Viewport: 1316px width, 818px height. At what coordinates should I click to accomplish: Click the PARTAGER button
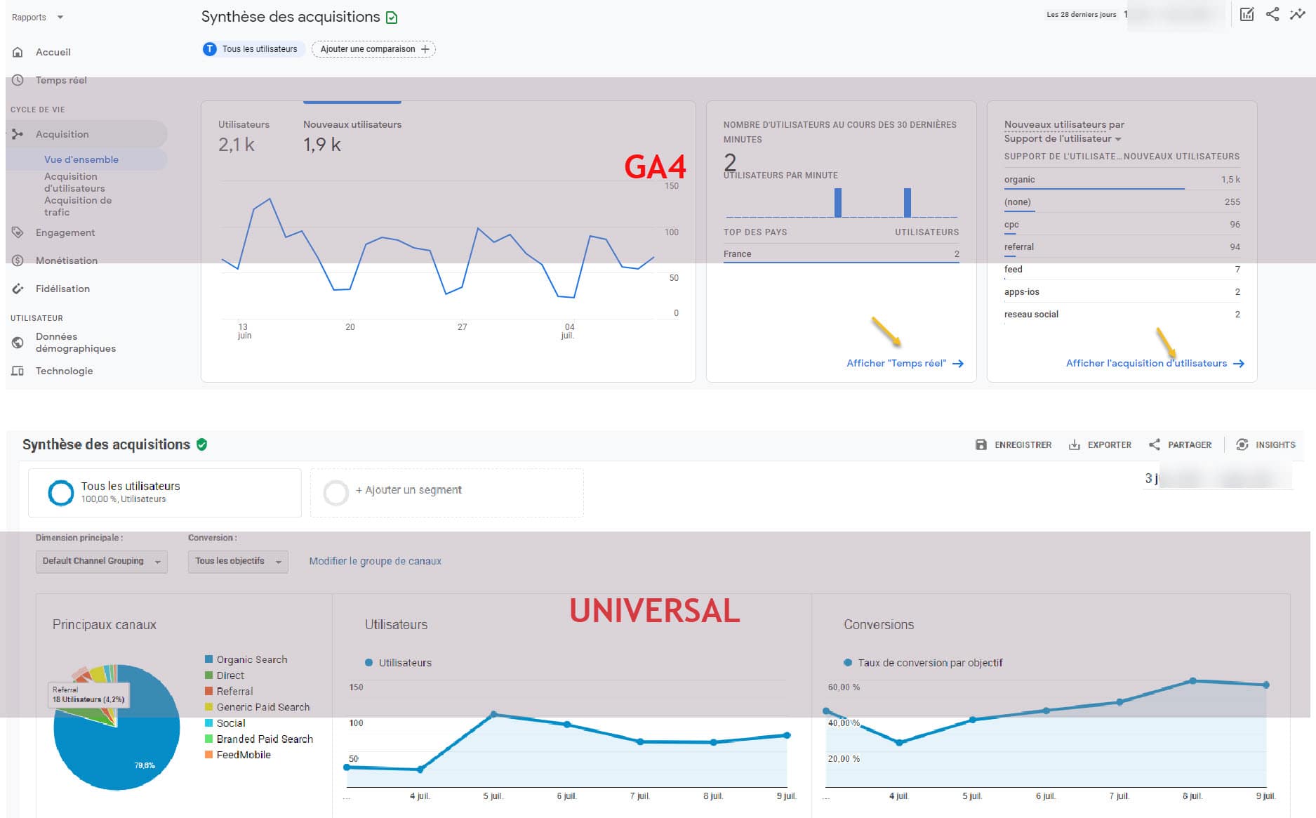coord(1180,444)
